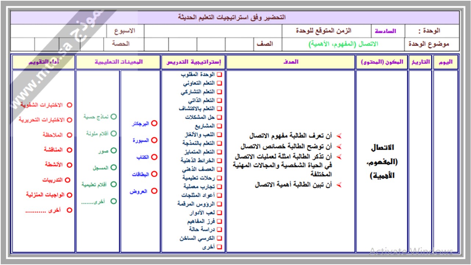This screenshot has height=265, width=471.
Task: Click the المعينات التعليمية header
Action: (118, 62)
